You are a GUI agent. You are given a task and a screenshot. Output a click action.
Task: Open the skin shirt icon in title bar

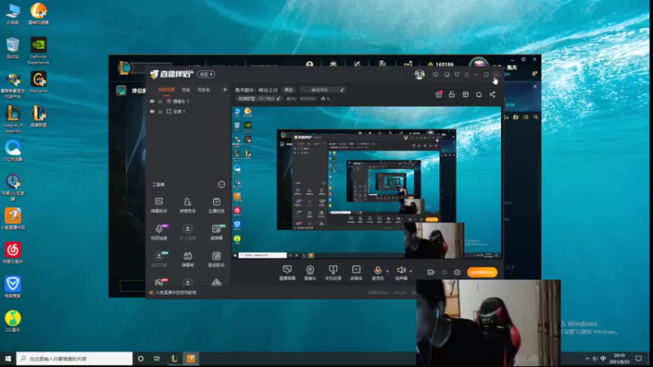tap(457, 74)
